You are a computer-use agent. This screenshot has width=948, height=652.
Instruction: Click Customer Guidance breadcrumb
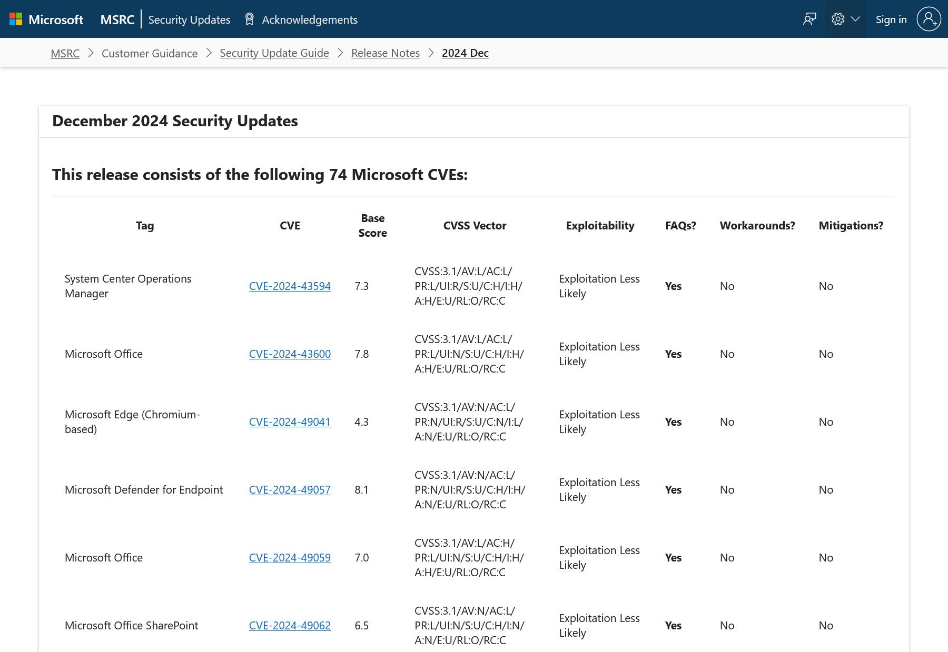150,53
